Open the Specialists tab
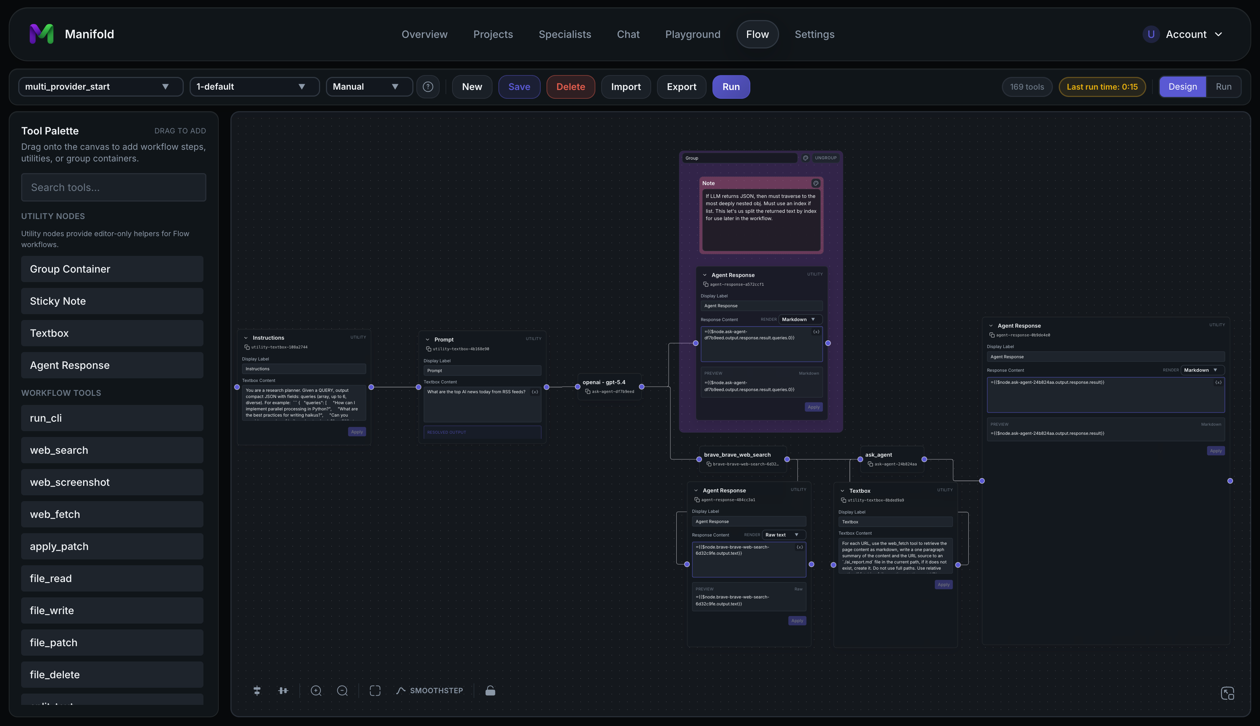This screenshot has height=726, width=1260. point(565,34)
